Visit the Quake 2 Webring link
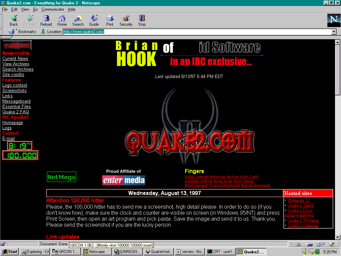The height and width of the screenshot is (256, 341). click(x=303, y=220)
